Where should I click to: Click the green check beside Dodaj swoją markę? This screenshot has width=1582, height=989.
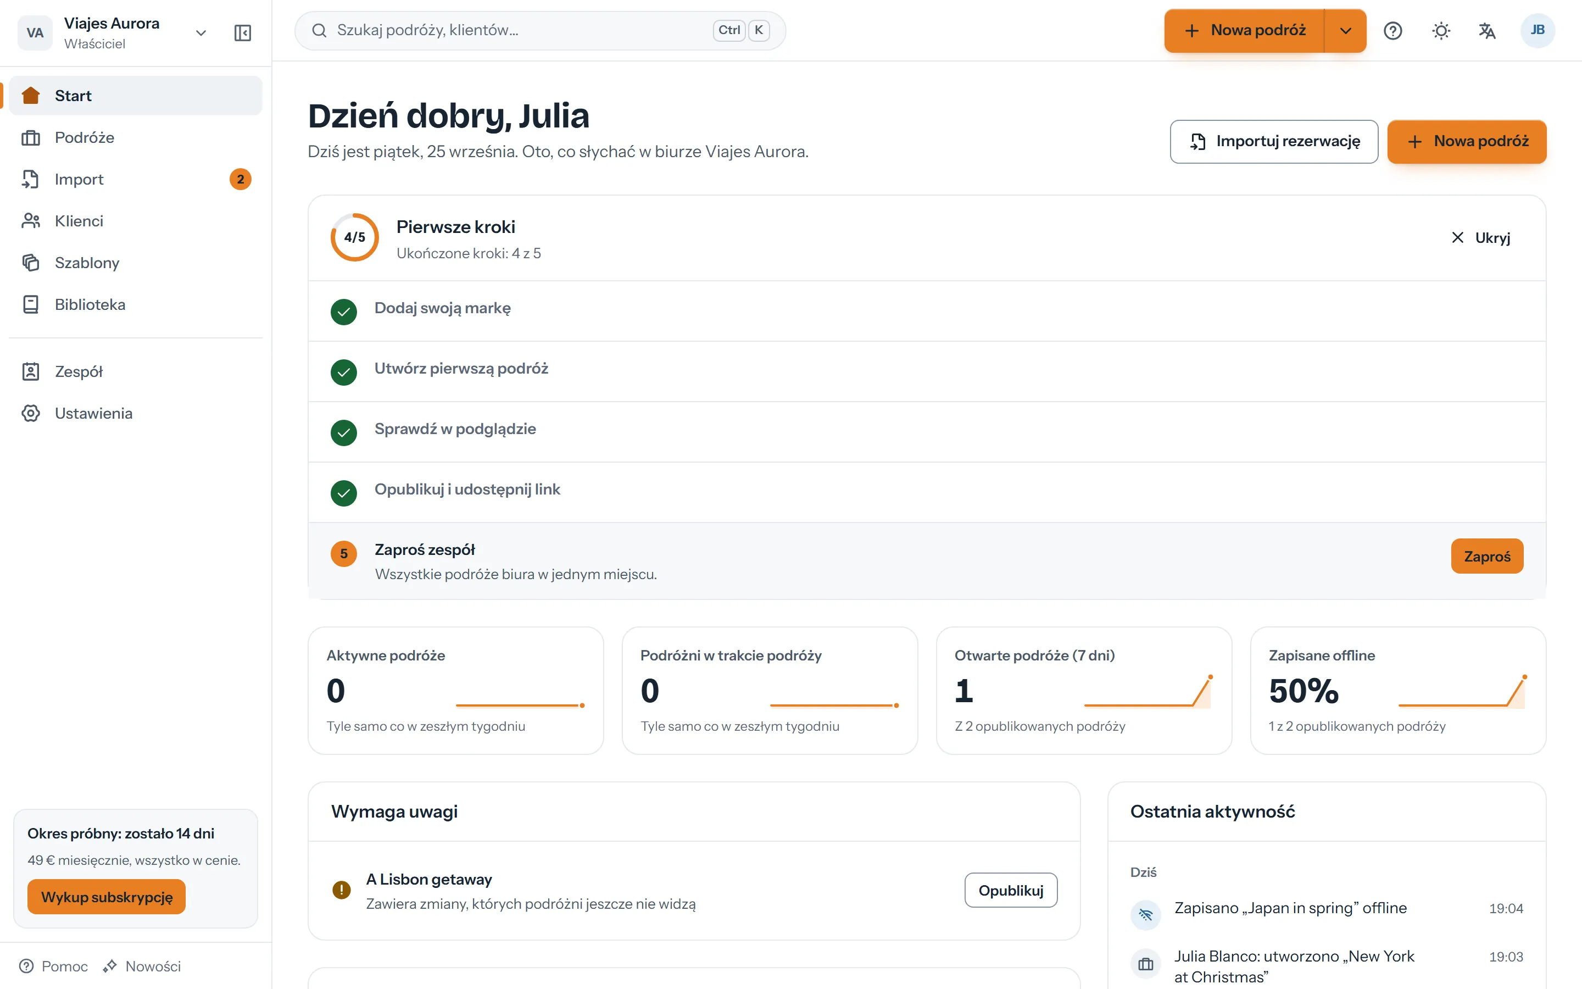click(344, 312)
